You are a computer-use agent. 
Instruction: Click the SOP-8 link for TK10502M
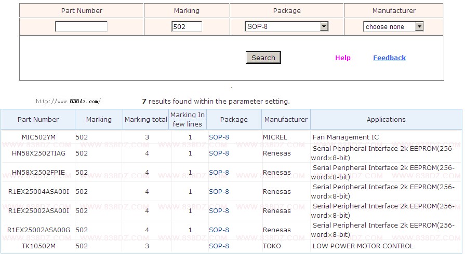pos(219,246)
